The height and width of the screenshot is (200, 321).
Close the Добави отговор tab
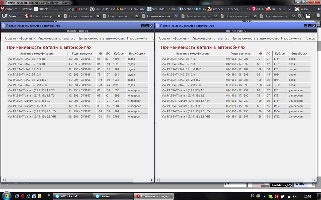[59, 16]
